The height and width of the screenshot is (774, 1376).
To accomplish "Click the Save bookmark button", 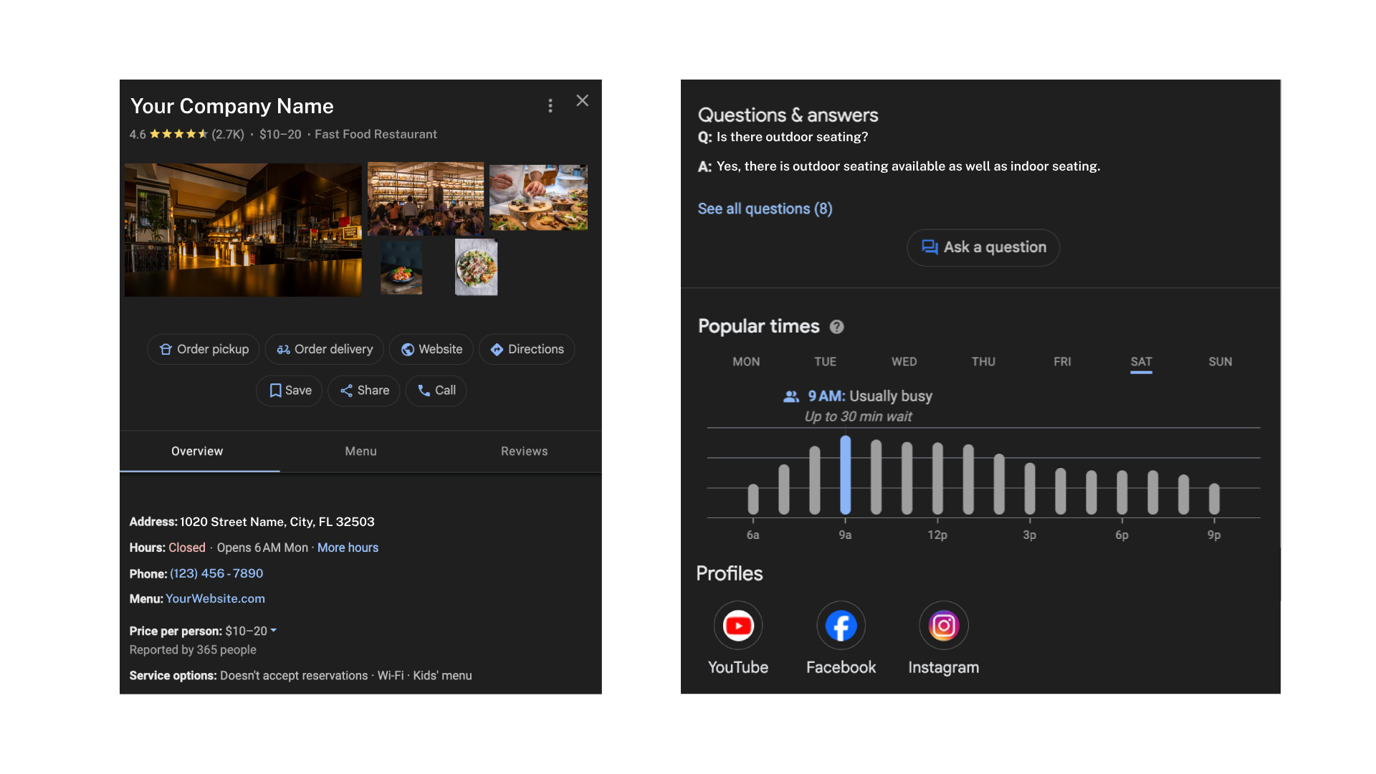I will [x=290, y=391].
